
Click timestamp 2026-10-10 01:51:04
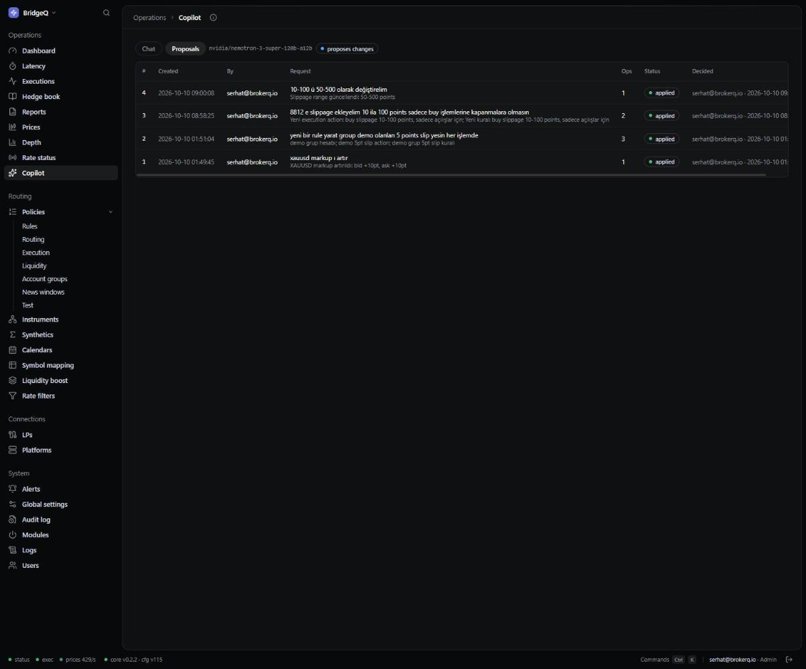pos(186,139)
